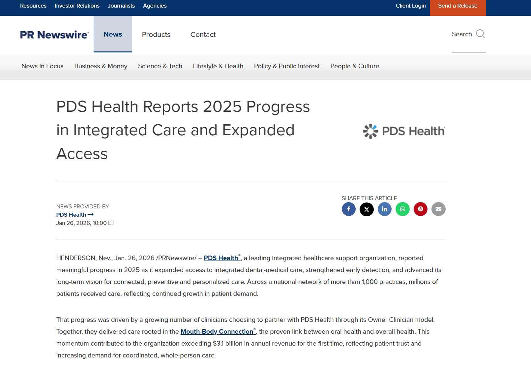This screenshot has width=531, height=369.
Task: Click Client Login
Action: click(411, 6)
